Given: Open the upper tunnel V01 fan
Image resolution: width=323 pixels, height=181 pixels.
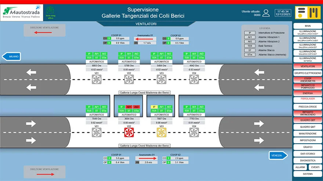Looking at the screenshot, I should pyautogui.click(x=96, y=79).
